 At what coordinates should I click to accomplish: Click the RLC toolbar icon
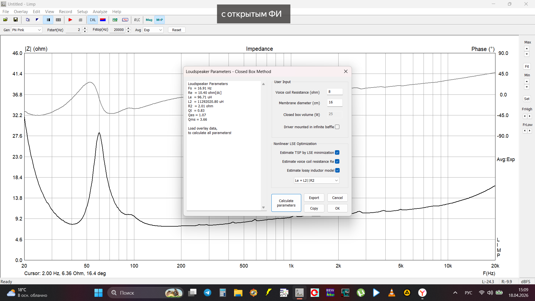click(137, 20)
